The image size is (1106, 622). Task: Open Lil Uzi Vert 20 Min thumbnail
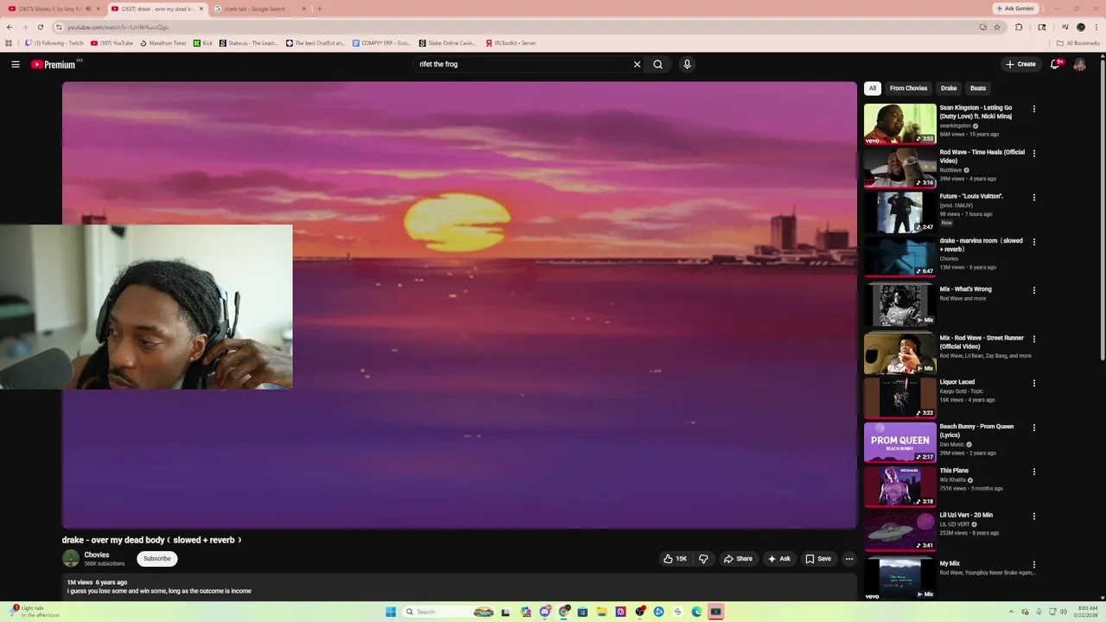tap(899, 530)
